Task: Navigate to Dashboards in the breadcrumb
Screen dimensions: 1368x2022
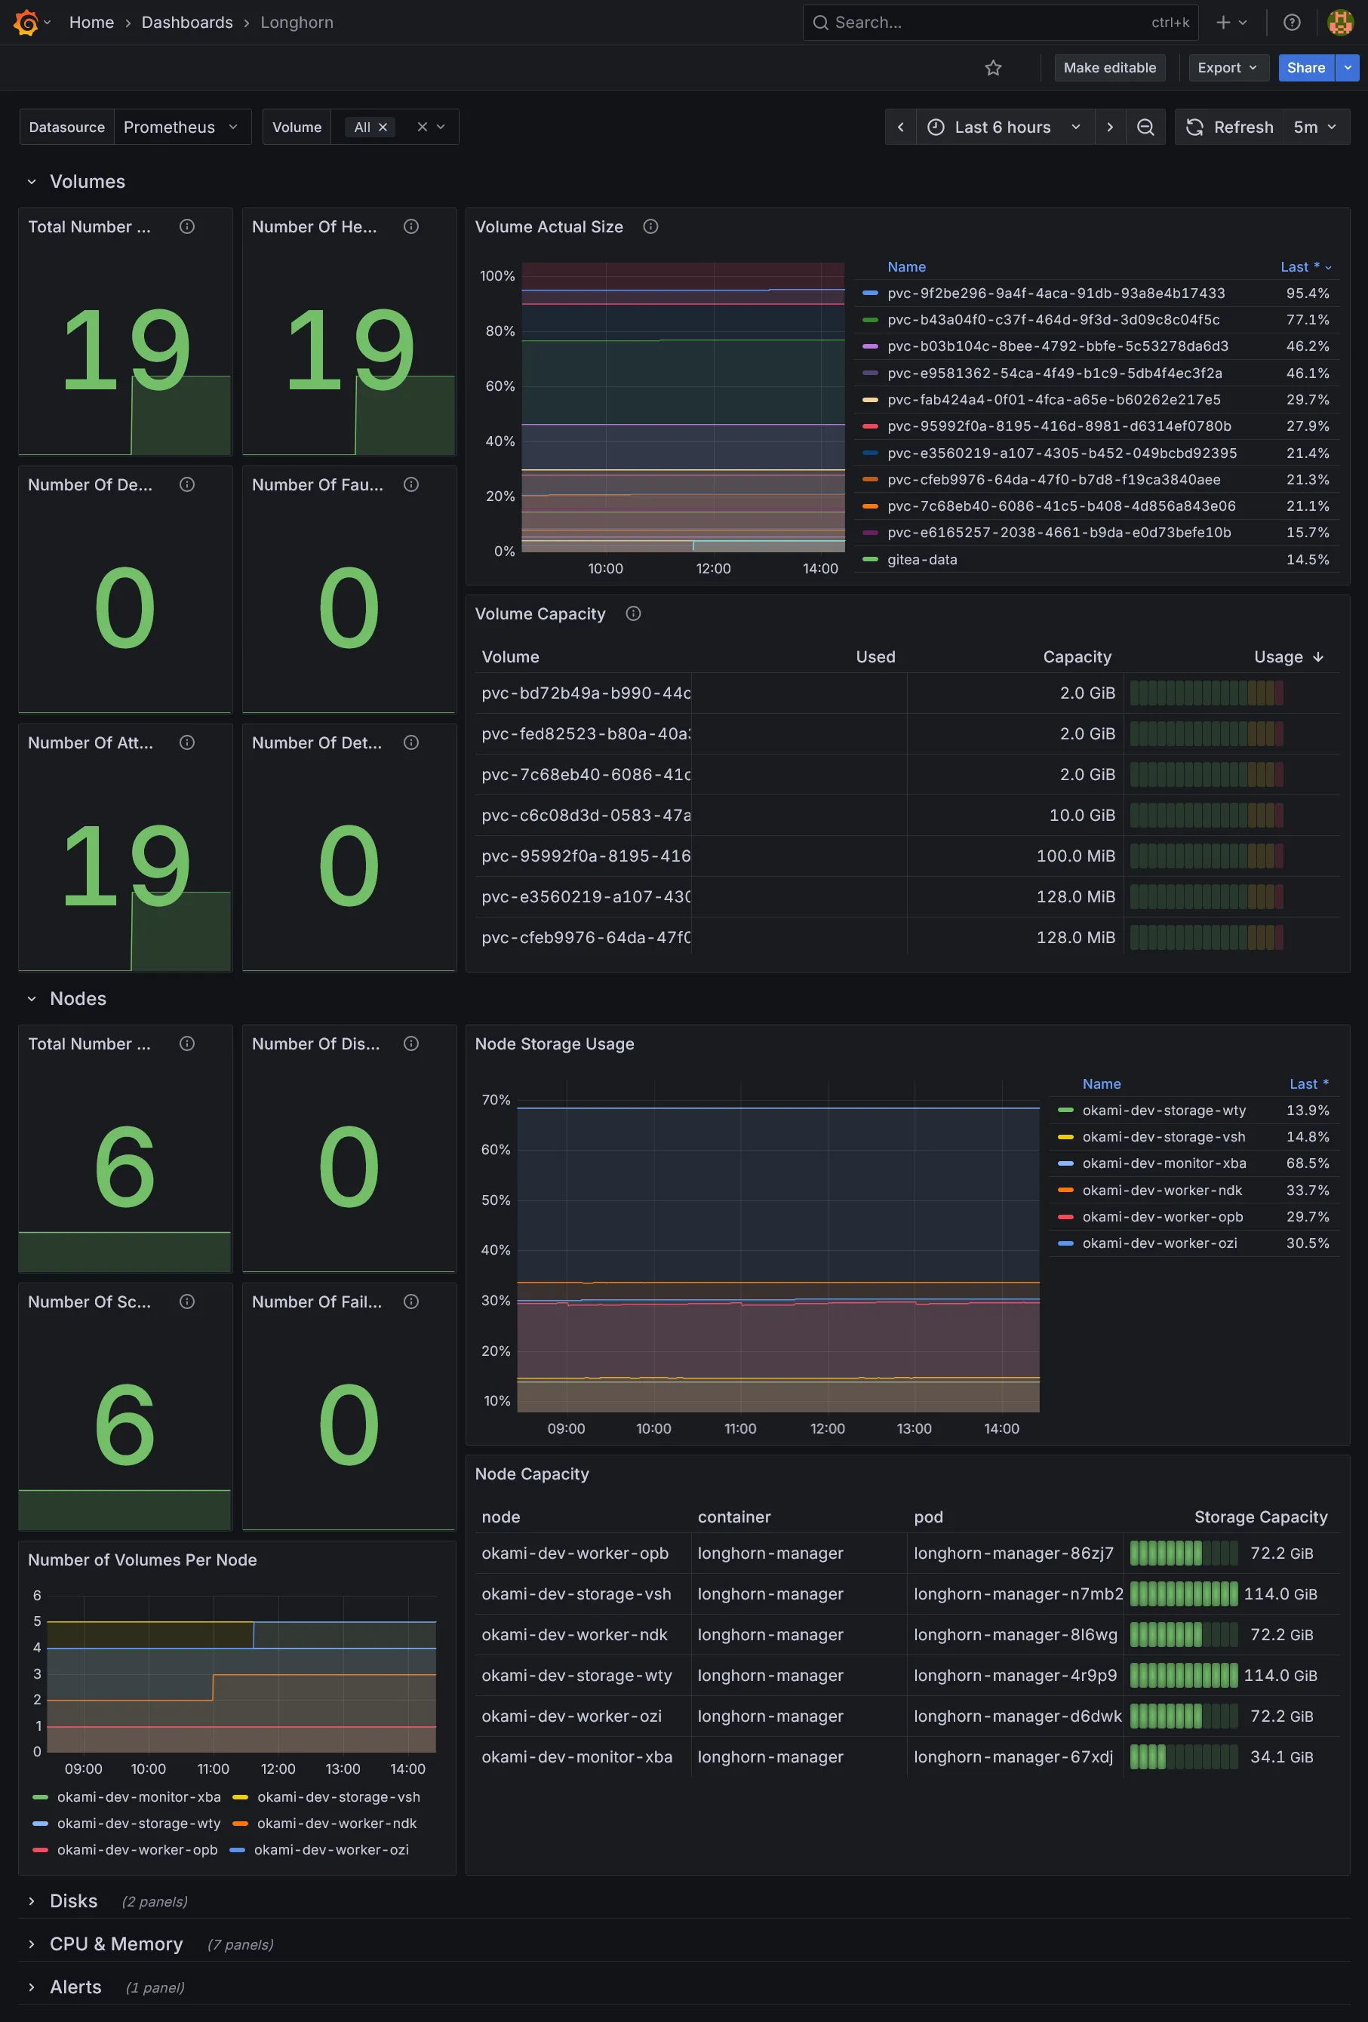Action: (187, 23)
